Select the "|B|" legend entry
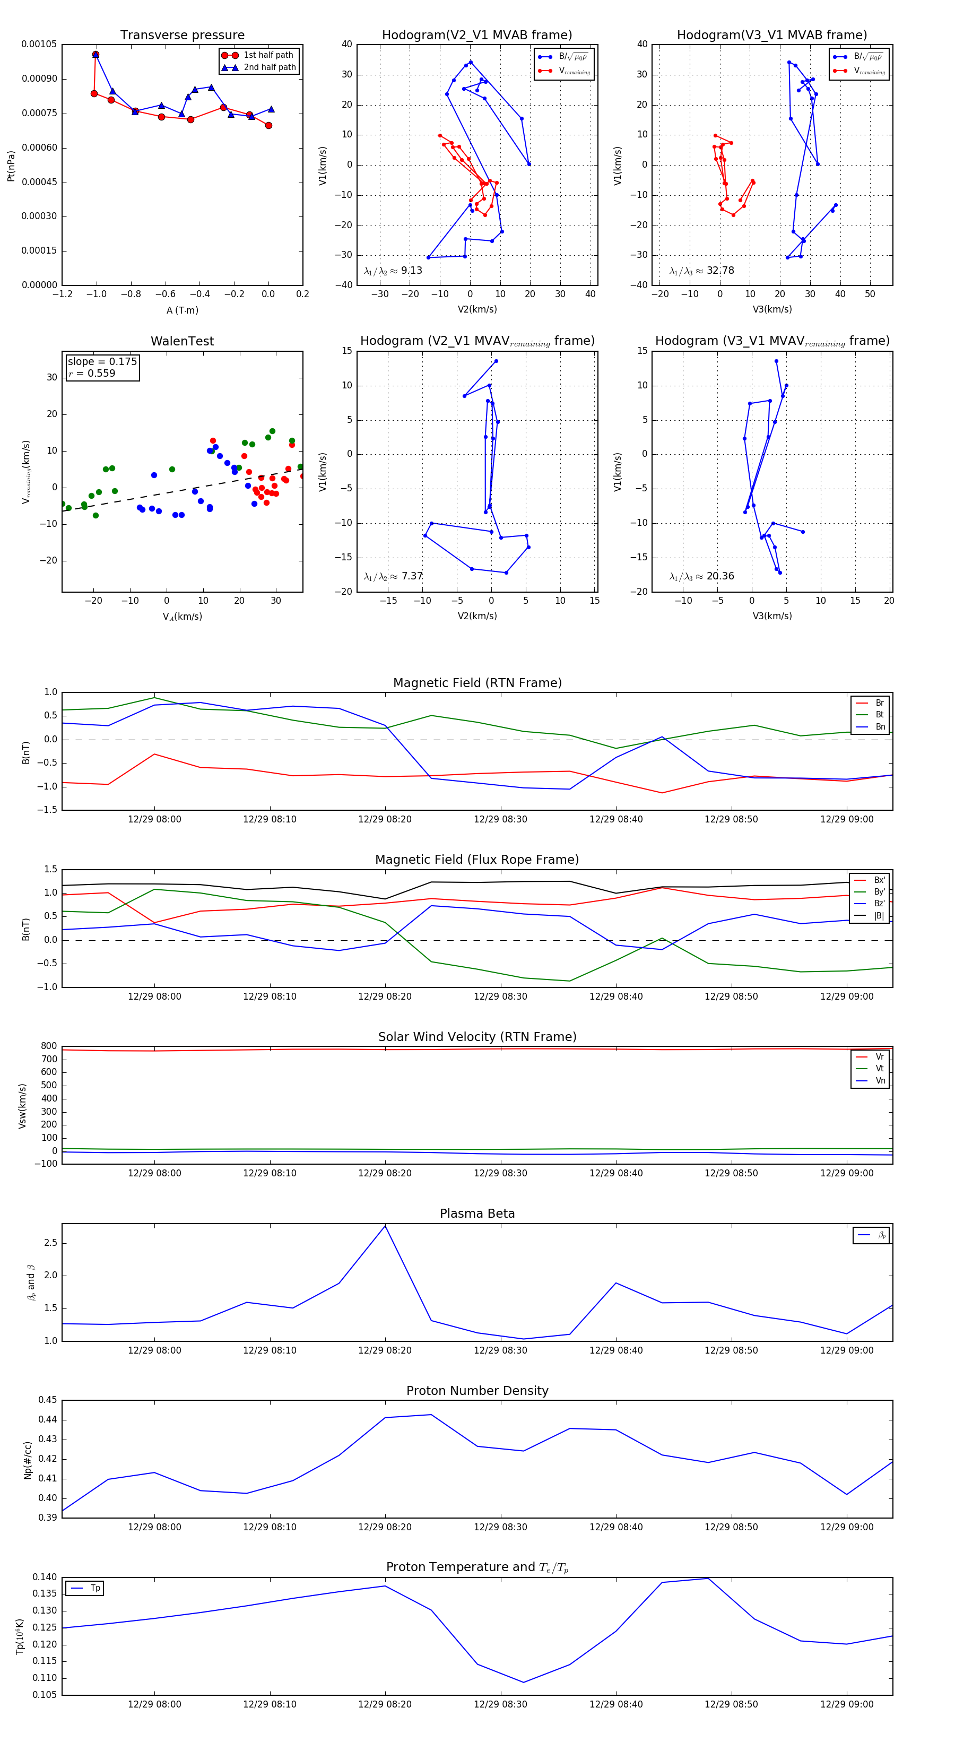The image size is (955, 1751). 870,916
